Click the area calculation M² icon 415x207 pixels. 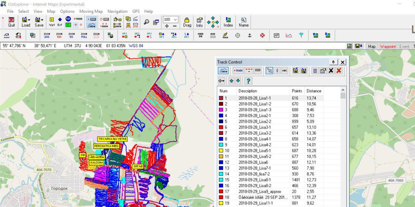(276, 35)
